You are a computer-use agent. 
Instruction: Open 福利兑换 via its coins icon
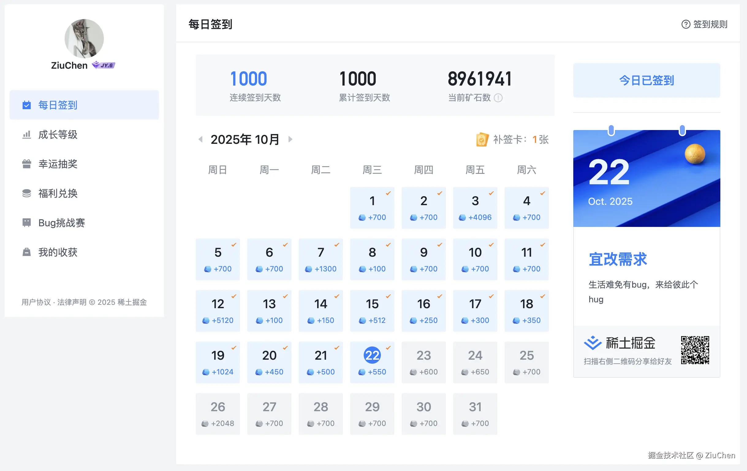click(x=27, y=193)
